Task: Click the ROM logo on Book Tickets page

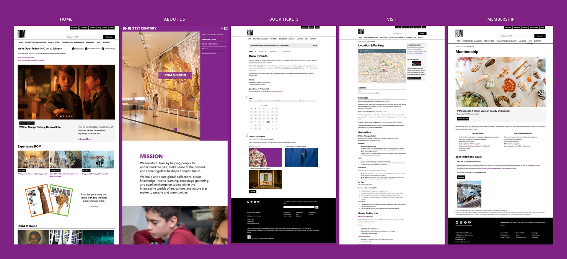Action: pyautogui.click(x=250, y=32)
